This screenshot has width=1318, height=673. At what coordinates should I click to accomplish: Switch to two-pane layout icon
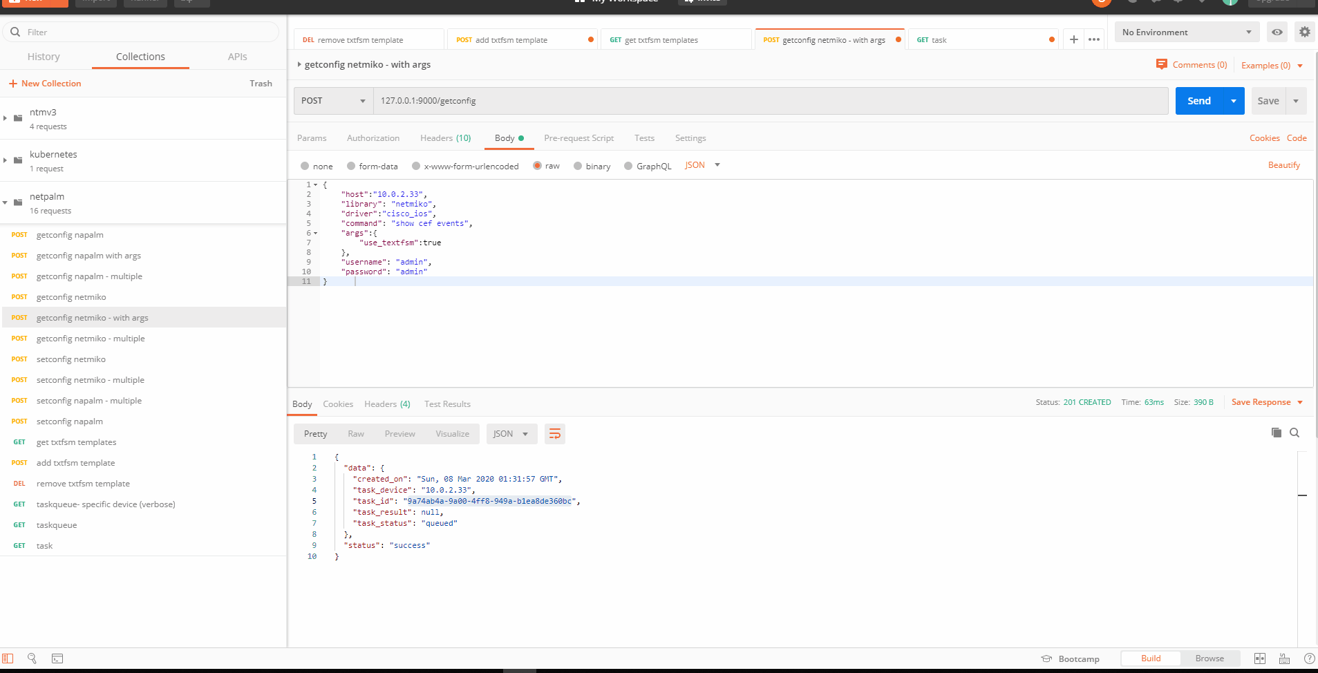tap(1260, 658)
